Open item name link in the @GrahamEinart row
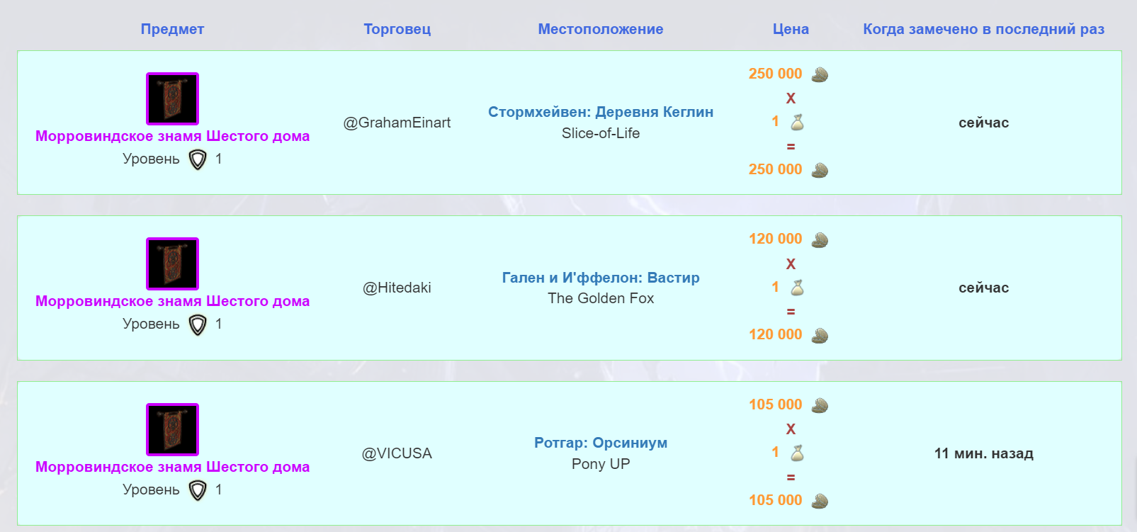The height and width of the screenshot is (532, 1137). [x=172, y=136]
